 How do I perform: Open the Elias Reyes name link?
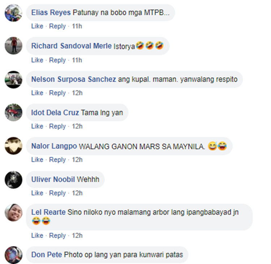[51, 13]
